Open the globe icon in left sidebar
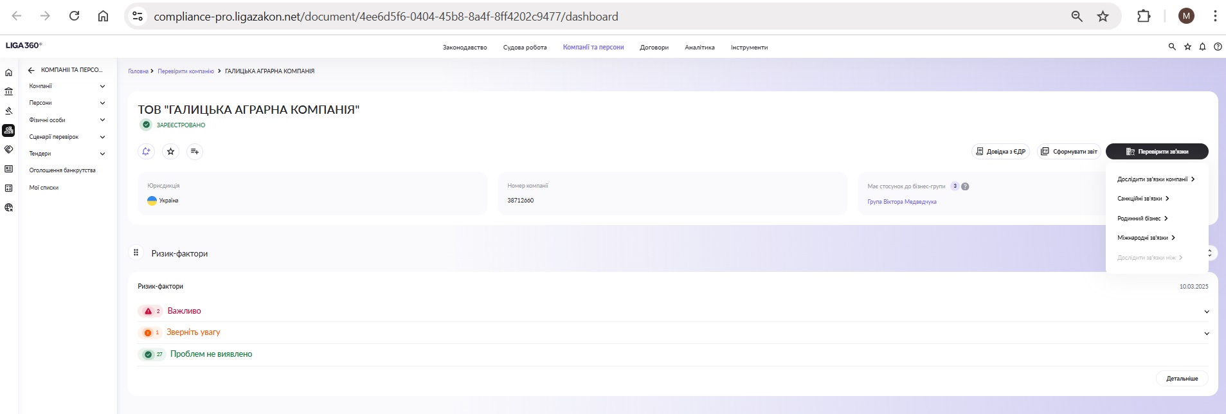The height and width of the screenshot is (414, 1226). click(x=9, y=208)
